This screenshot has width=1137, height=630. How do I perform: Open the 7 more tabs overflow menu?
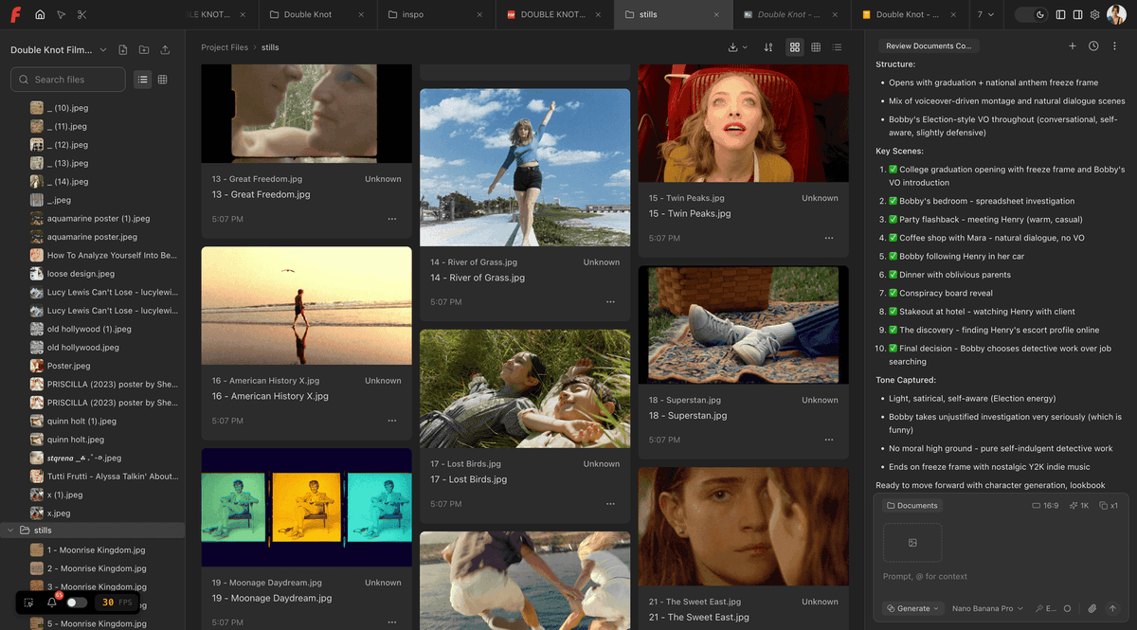(985, 15)
